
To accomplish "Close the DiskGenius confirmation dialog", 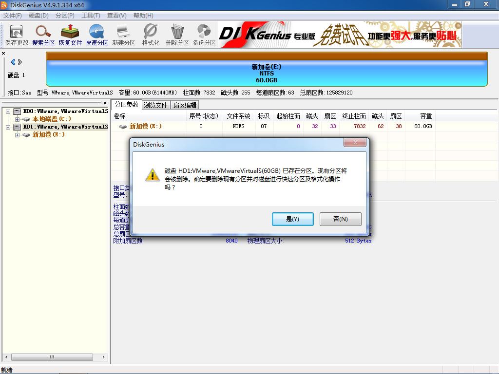I will (355, 142).
